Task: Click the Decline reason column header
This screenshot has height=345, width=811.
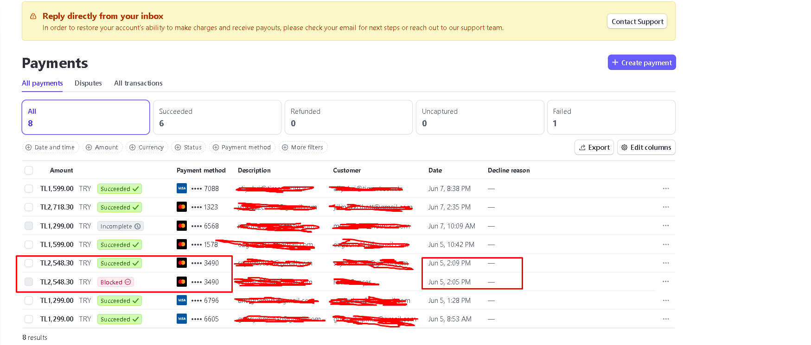Action: coord(509,170)
